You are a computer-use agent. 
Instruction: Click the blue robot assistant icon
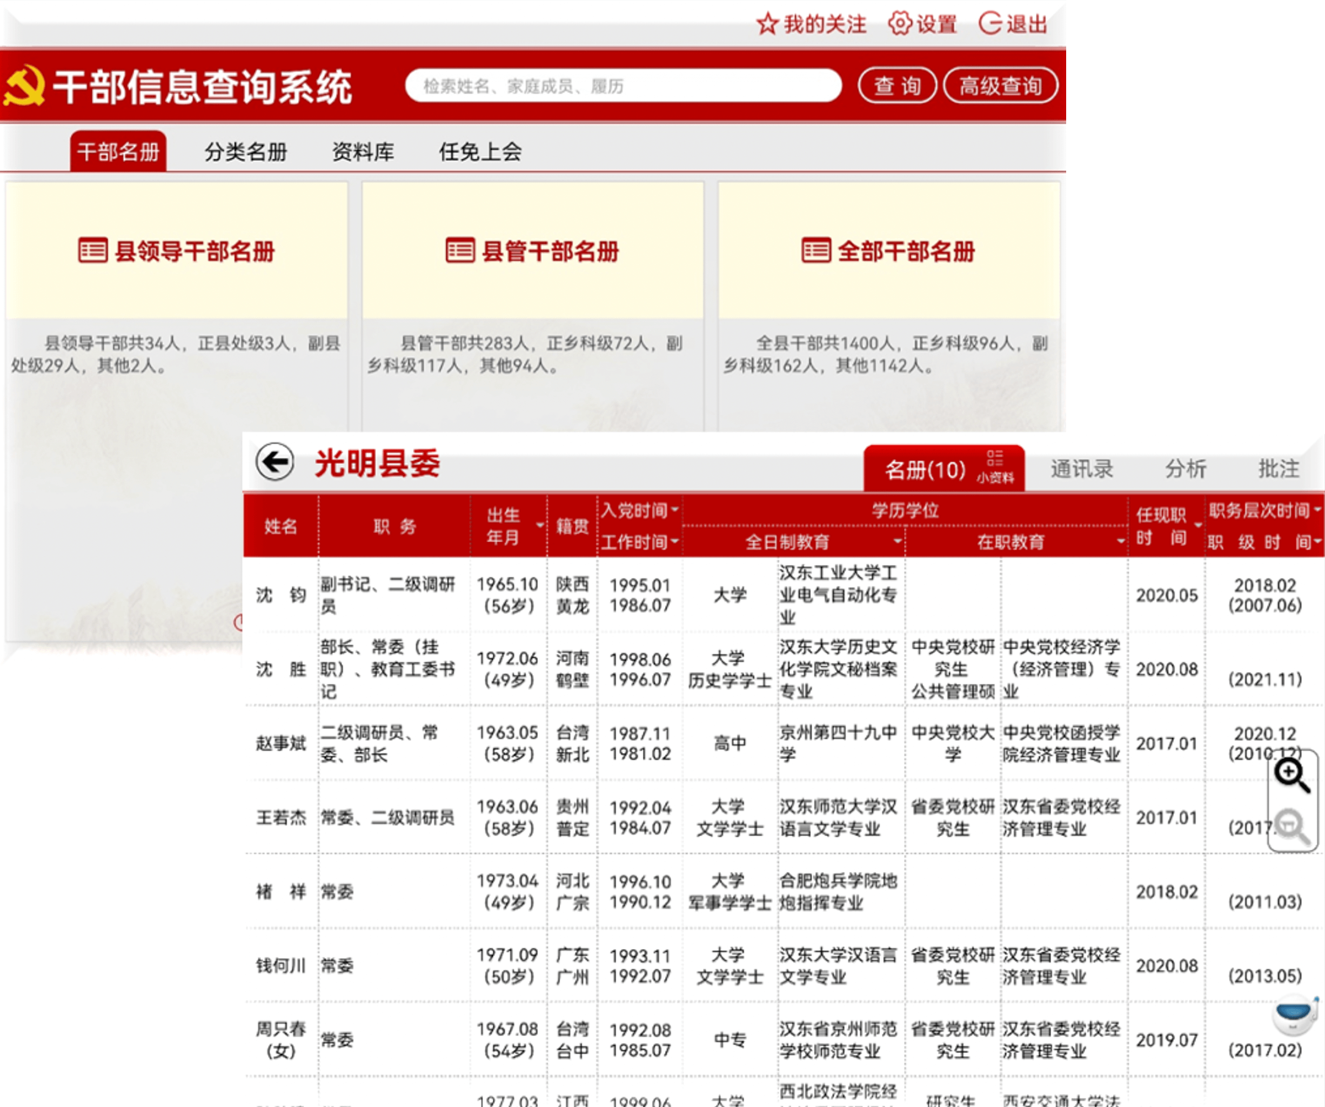pyautogui.click(x=1294, y=1016)
